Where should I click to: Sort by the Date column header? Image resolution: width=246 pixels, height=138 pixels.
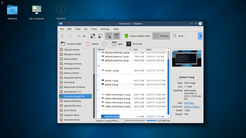pyautogui.click(x=156, y=49)
